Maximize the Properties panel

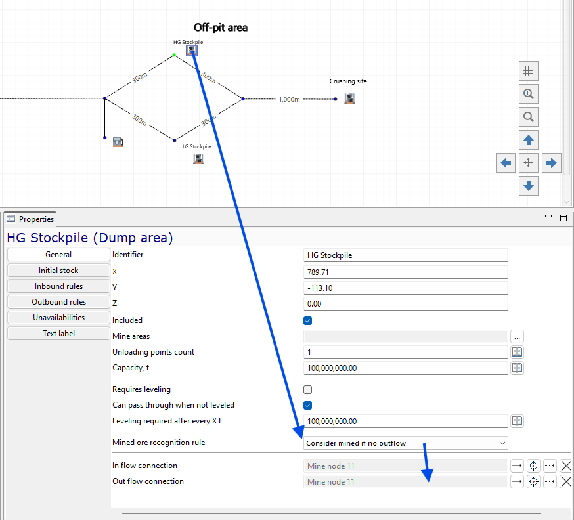(563, 218)
